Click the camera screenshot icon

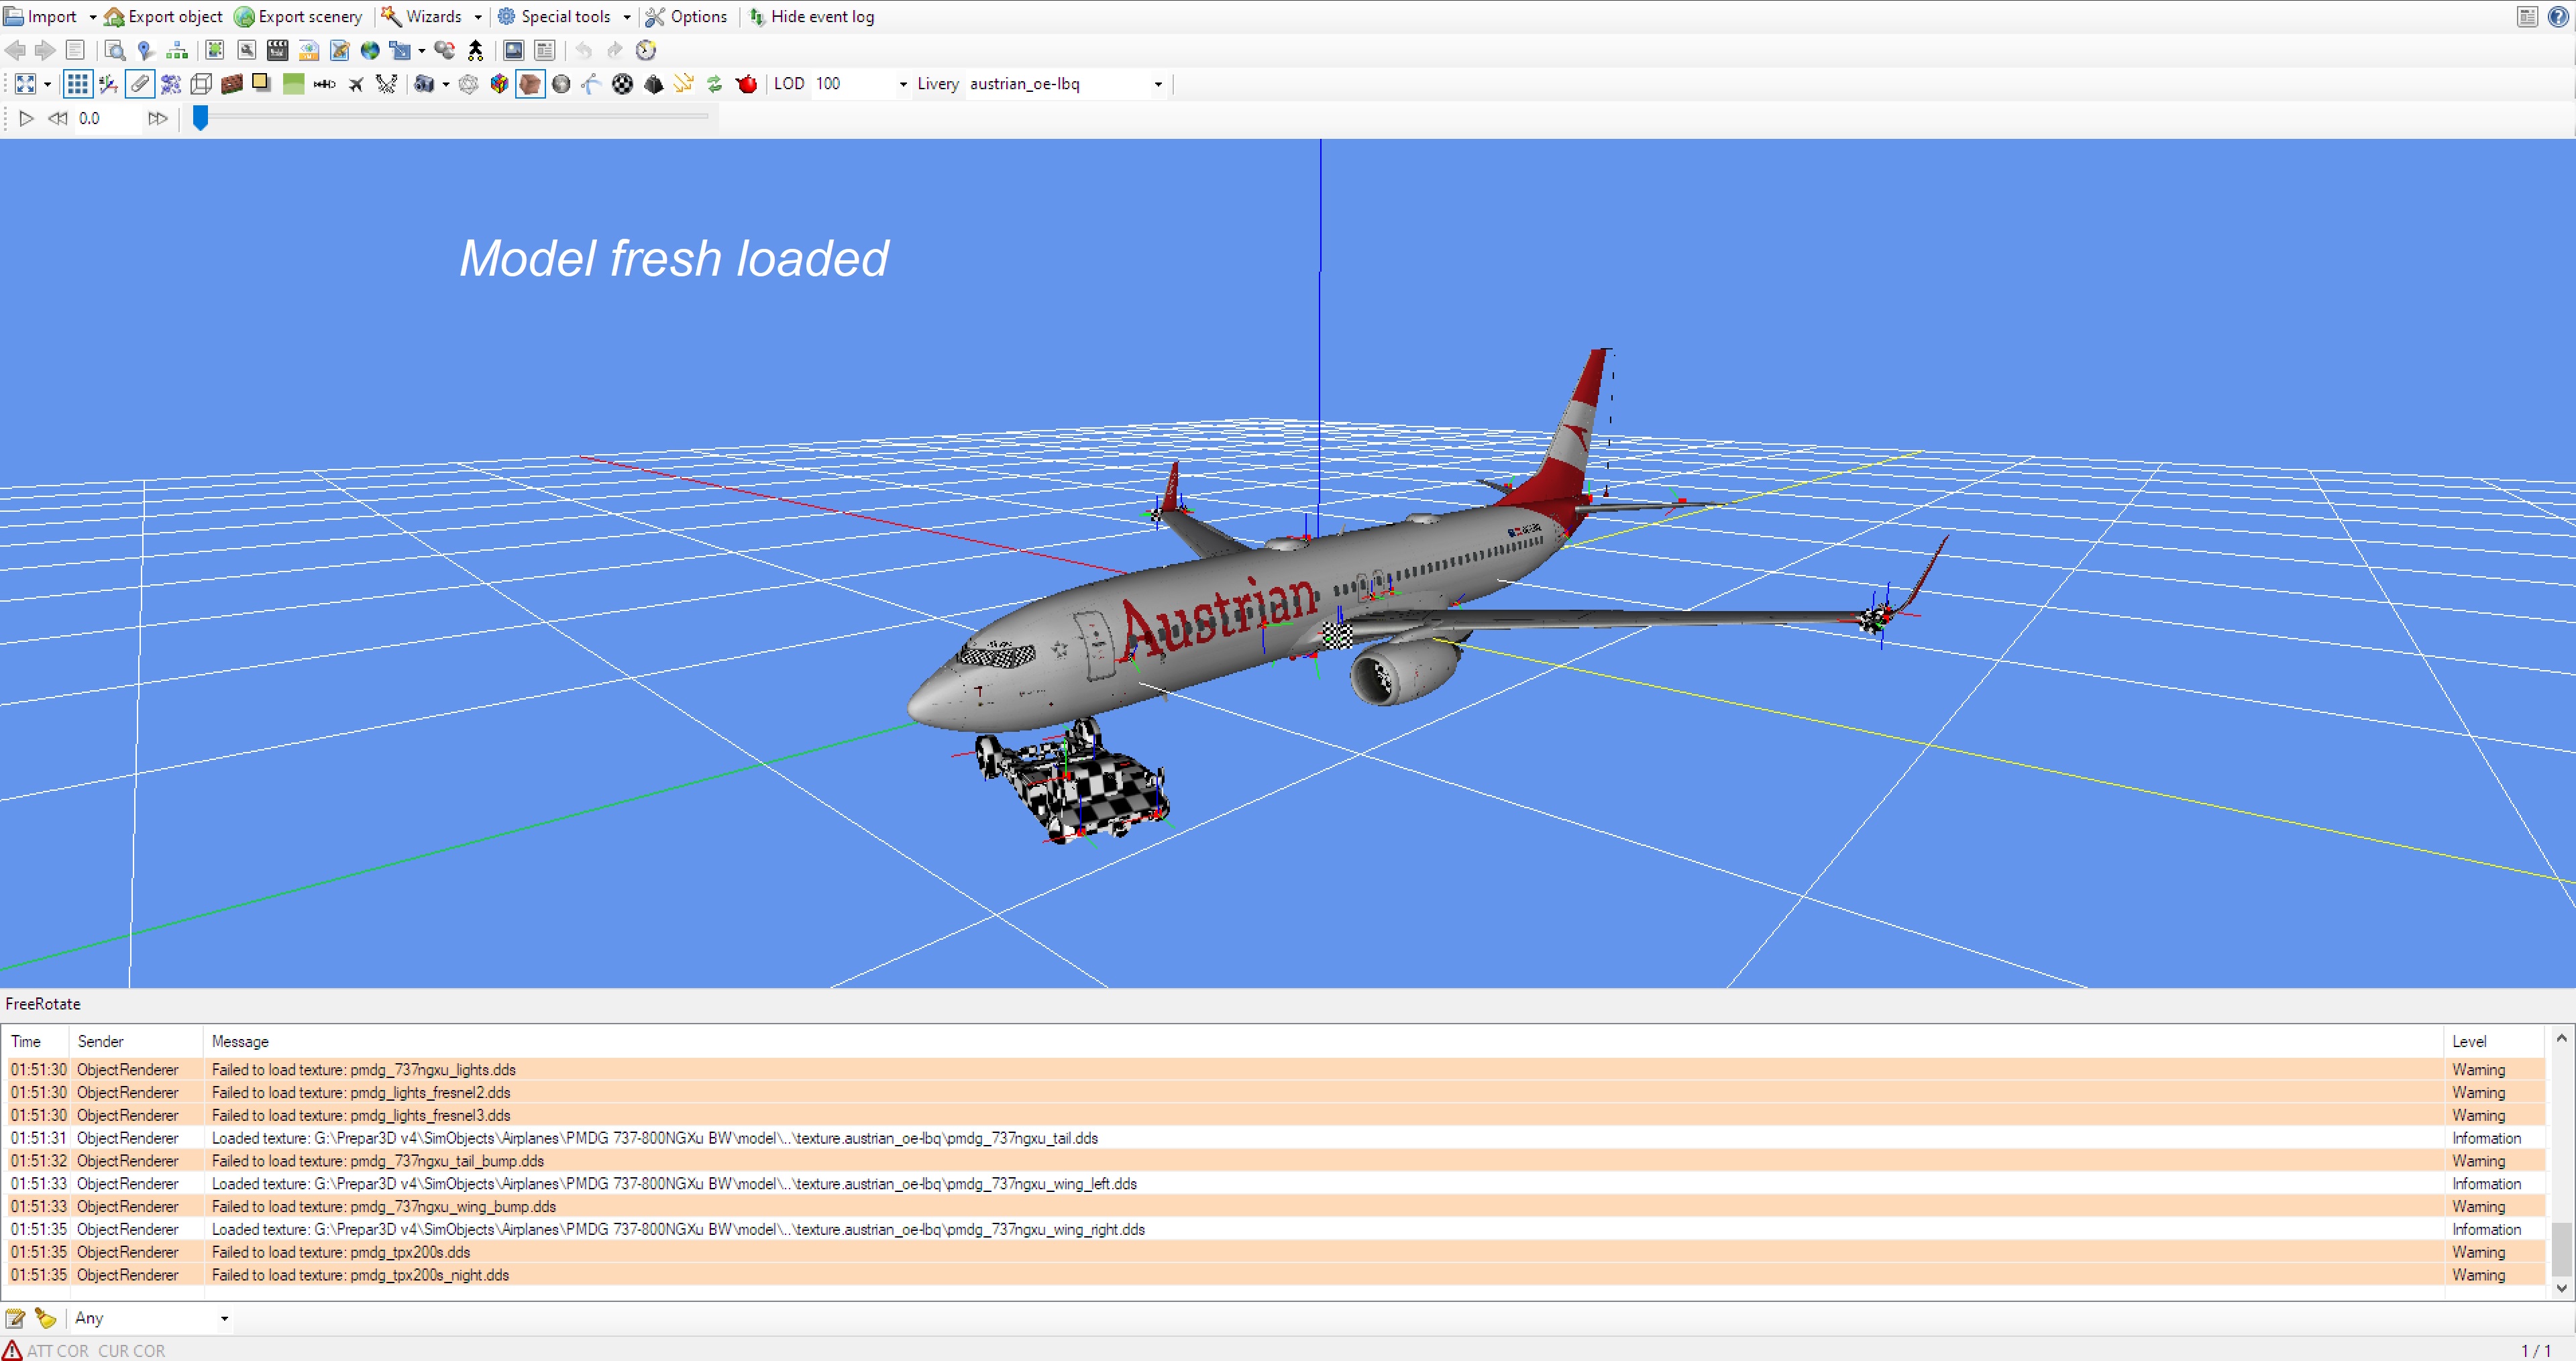[424, 84]
